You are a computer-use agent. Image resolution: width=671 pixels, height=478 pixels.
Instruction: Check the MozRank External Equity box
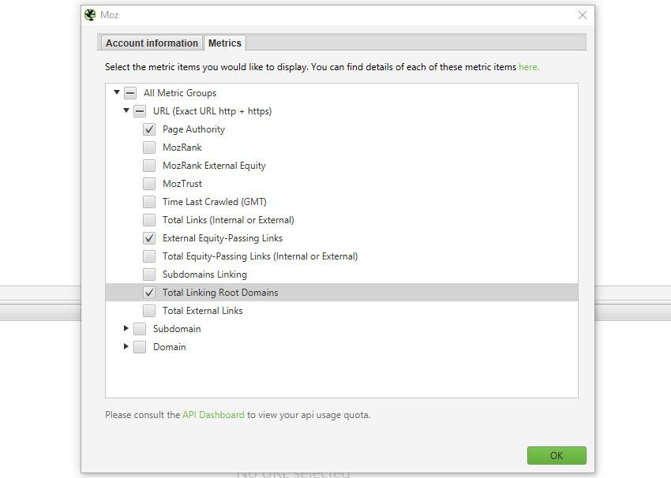pyautogui.click(x=149, y=166)
